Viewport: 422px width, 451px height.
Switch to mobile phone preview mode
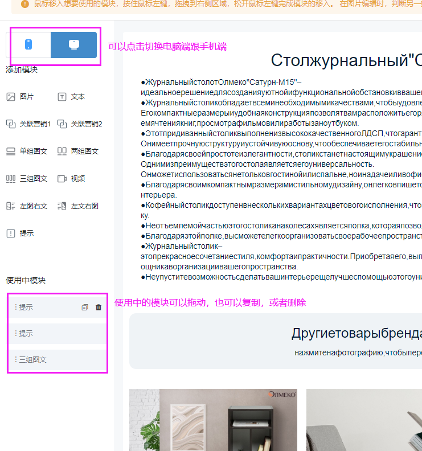[28, 44]
